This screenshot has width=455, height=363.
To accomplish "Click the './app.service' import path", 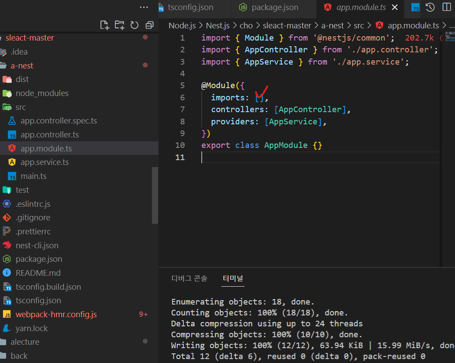I will [369, 62].
